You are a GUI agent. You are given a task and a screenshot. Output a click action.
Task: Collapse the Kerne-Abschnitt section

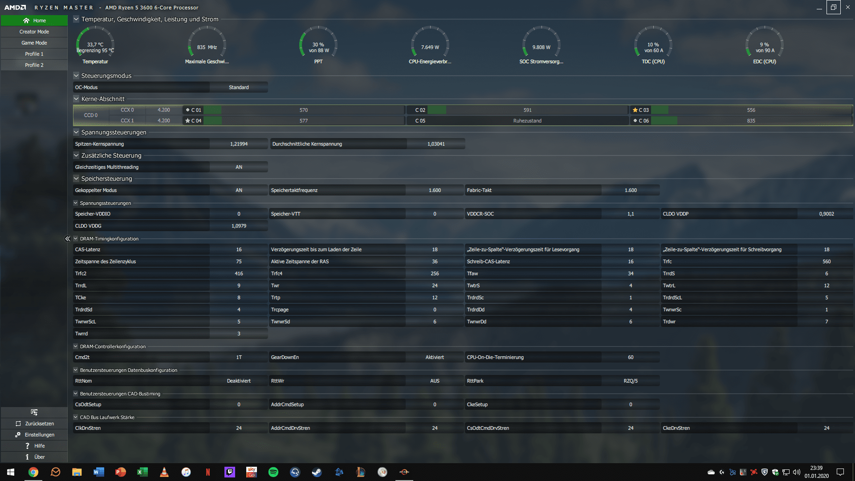pyautogui.click(x=76, y=99)
